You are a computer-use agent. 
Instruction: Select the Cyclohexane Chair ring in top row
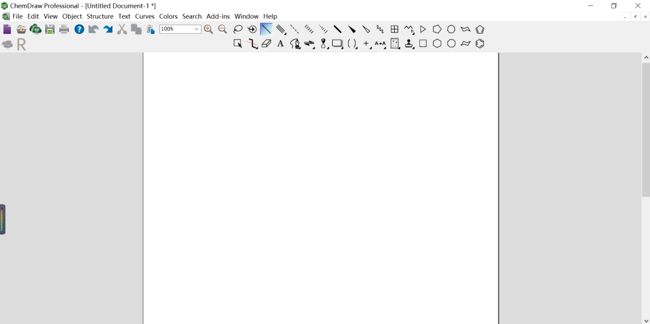point(465,29)
